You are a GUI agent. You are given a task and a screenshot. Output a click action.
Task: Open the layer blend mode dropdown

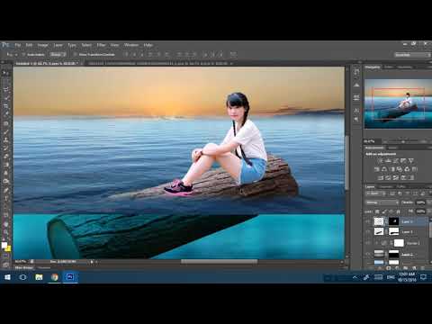(x=382, y=202)
